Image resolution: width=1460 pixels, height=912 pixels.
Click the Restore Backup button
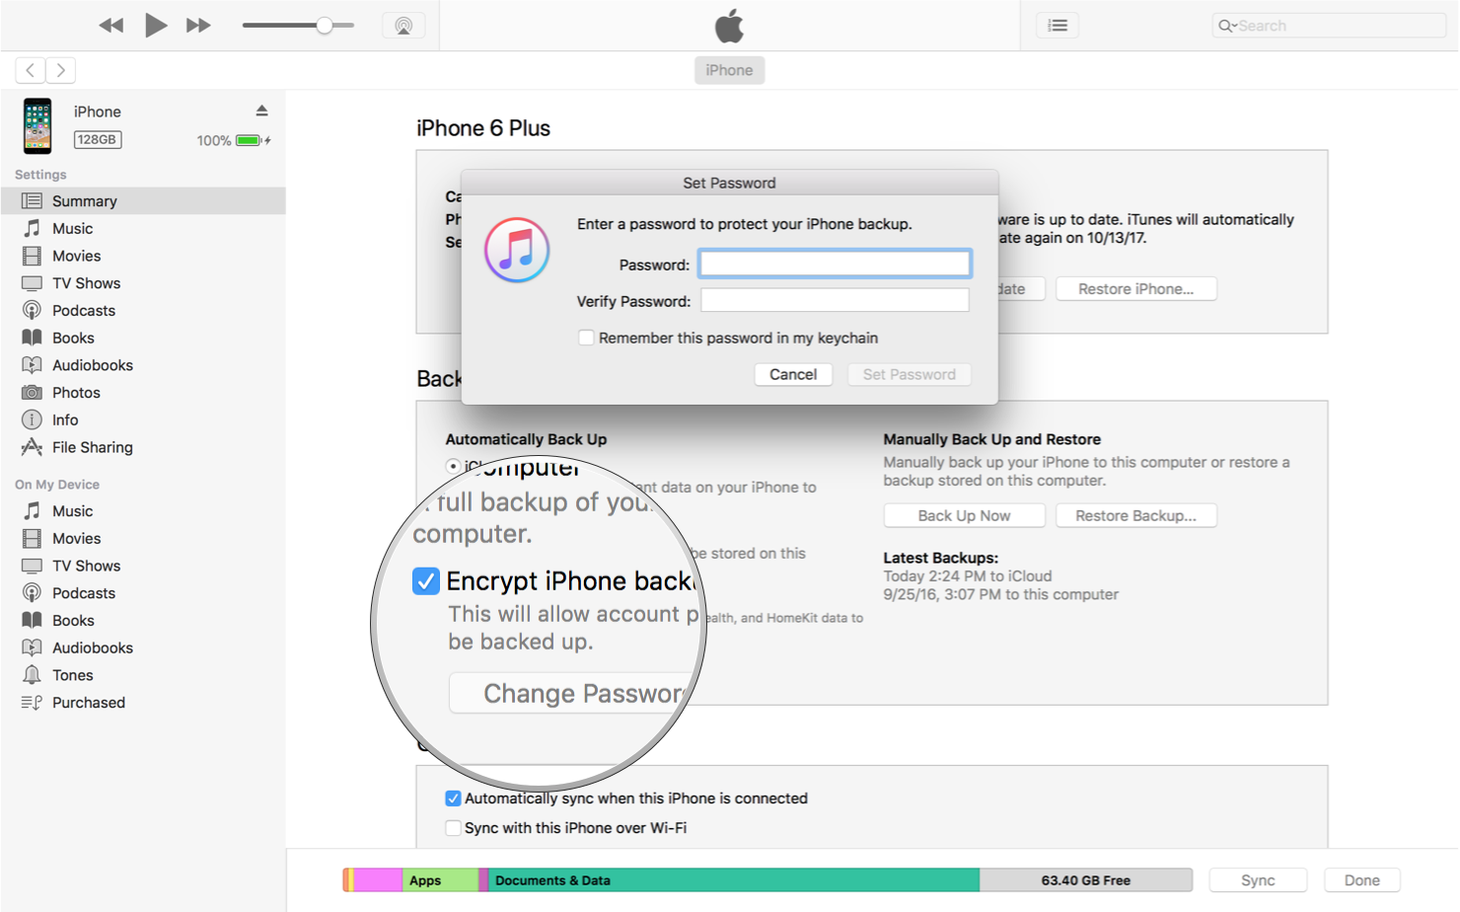click(x=1135, y=515)
